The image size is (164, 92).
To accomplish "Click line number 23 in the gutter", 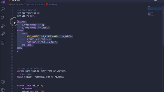I will pos(12,71).
